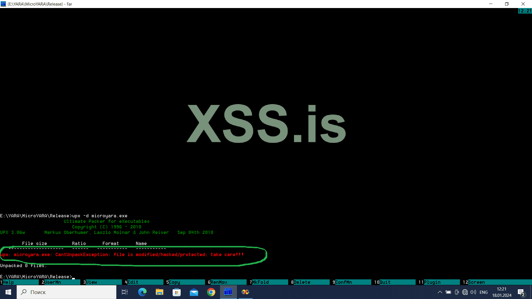Image resolution: width=532 pixels, height=299 pixels.
Task: Mute sound via the tray speaker icon
Action: click(473, 292)
